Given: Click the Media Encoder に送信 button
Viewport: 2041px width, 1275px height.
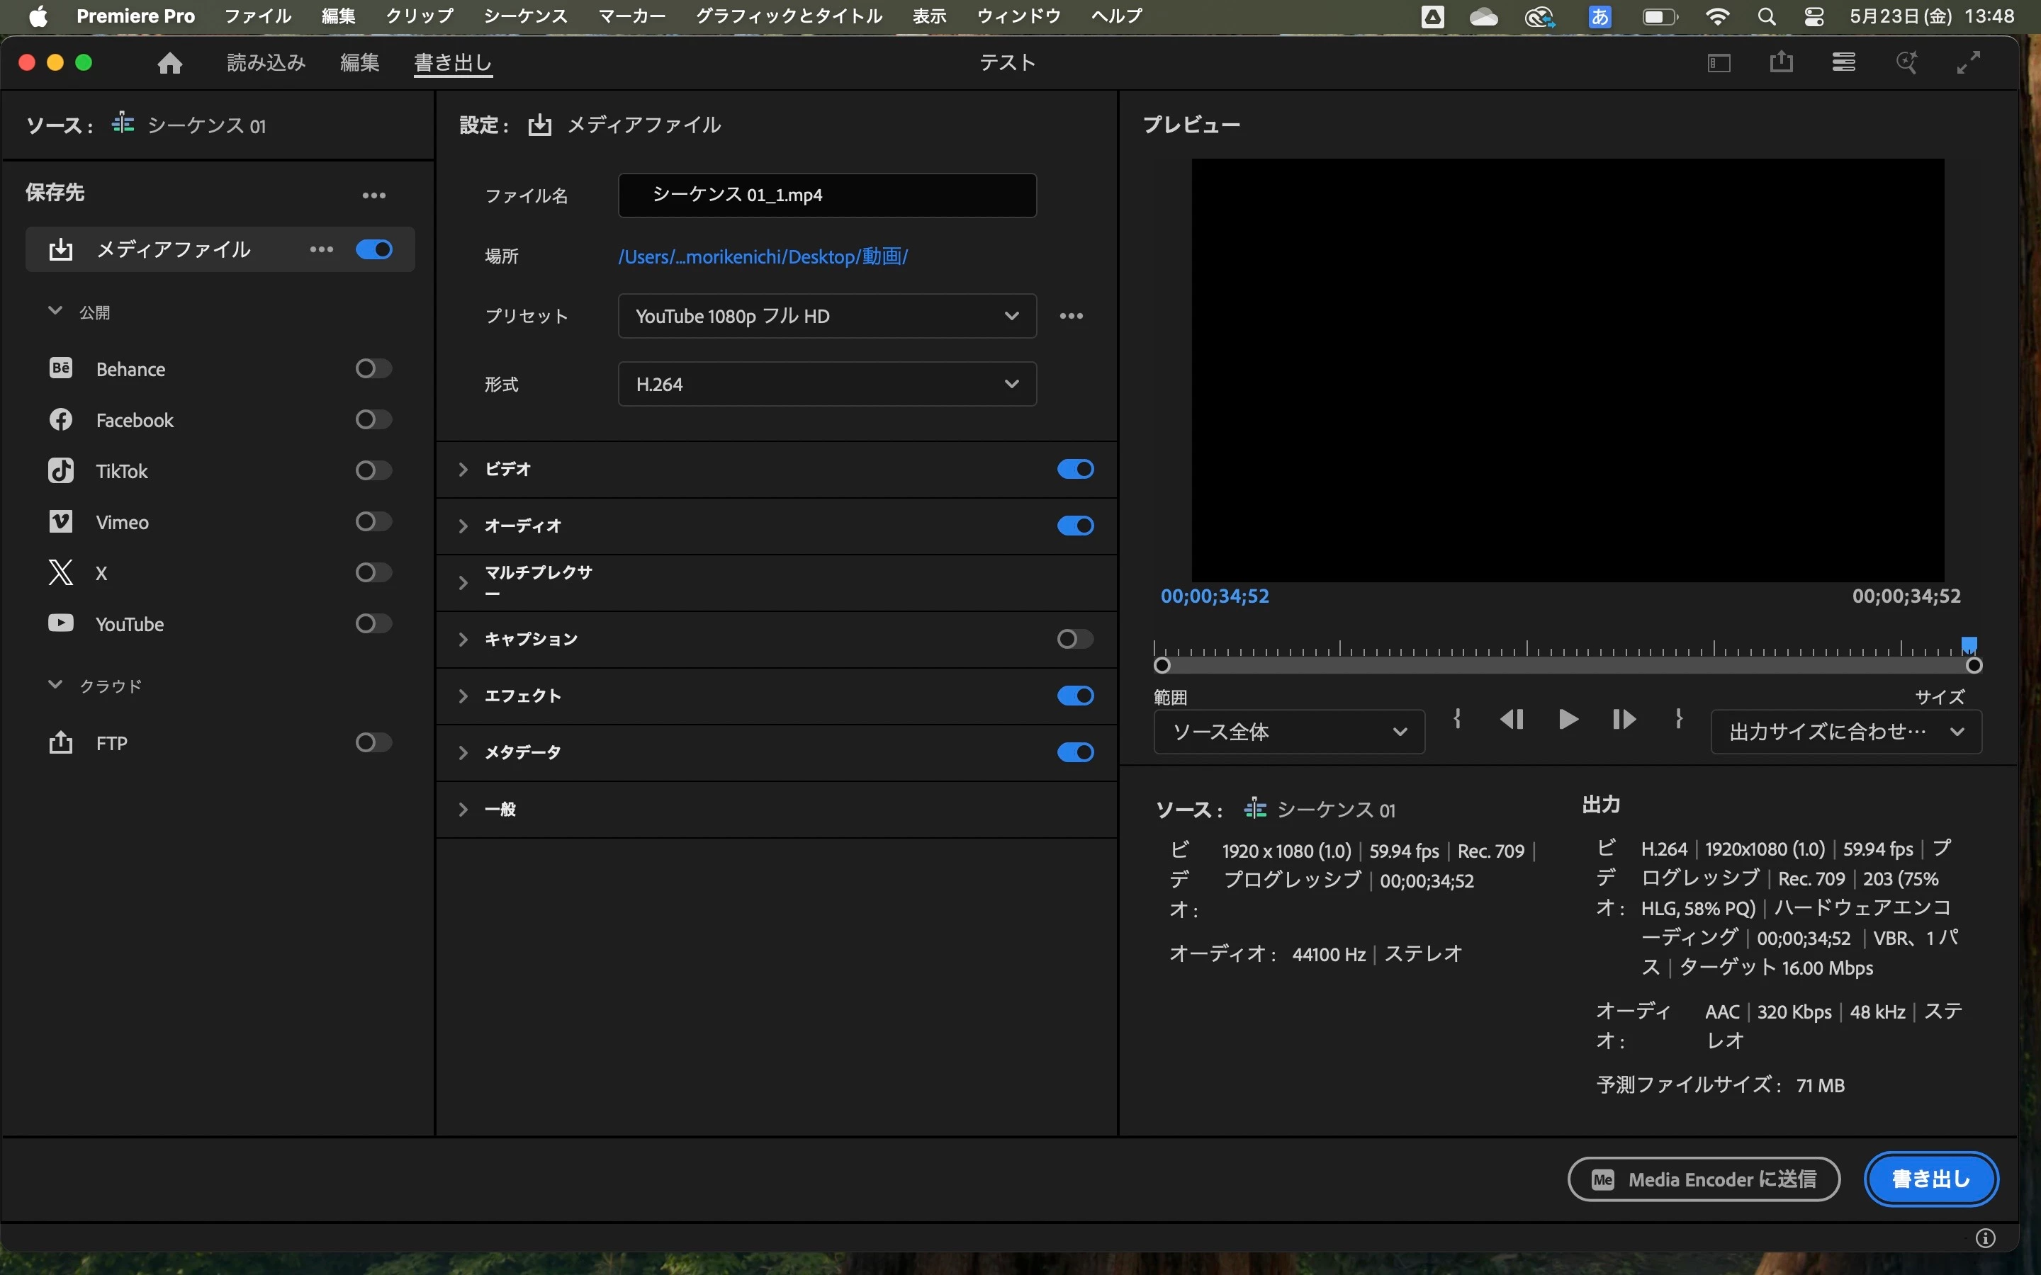Looking at the screenshot, I should [x=1704, y=1179].
